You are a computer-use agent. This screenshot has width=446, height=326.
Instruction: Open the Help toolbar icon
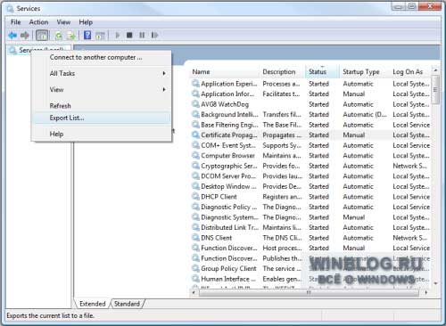point(87,36)
